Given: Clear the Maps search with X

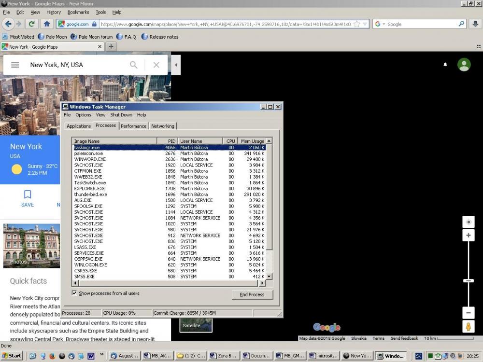Looking at the screenshot, I should [156, 65].
